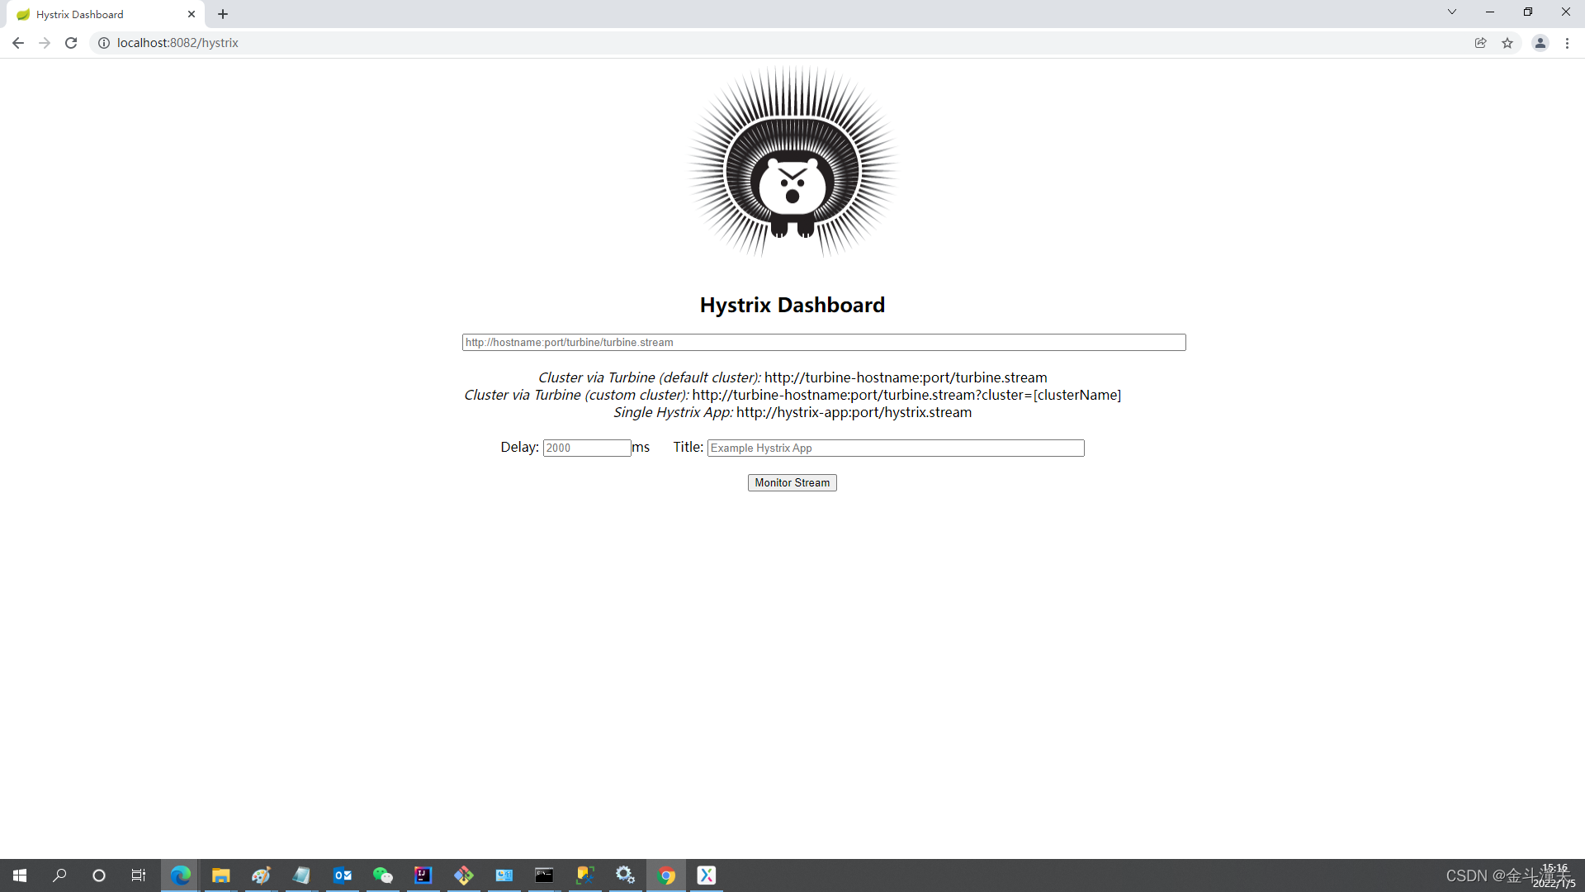Reload the page with the refresh icon
1585x892 pixels.
coord(71,43)
